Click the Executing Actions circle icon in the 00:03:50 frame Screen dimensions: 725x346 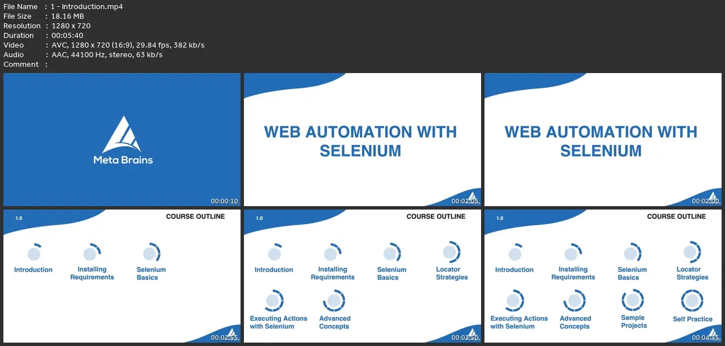(x=274, y=301)
